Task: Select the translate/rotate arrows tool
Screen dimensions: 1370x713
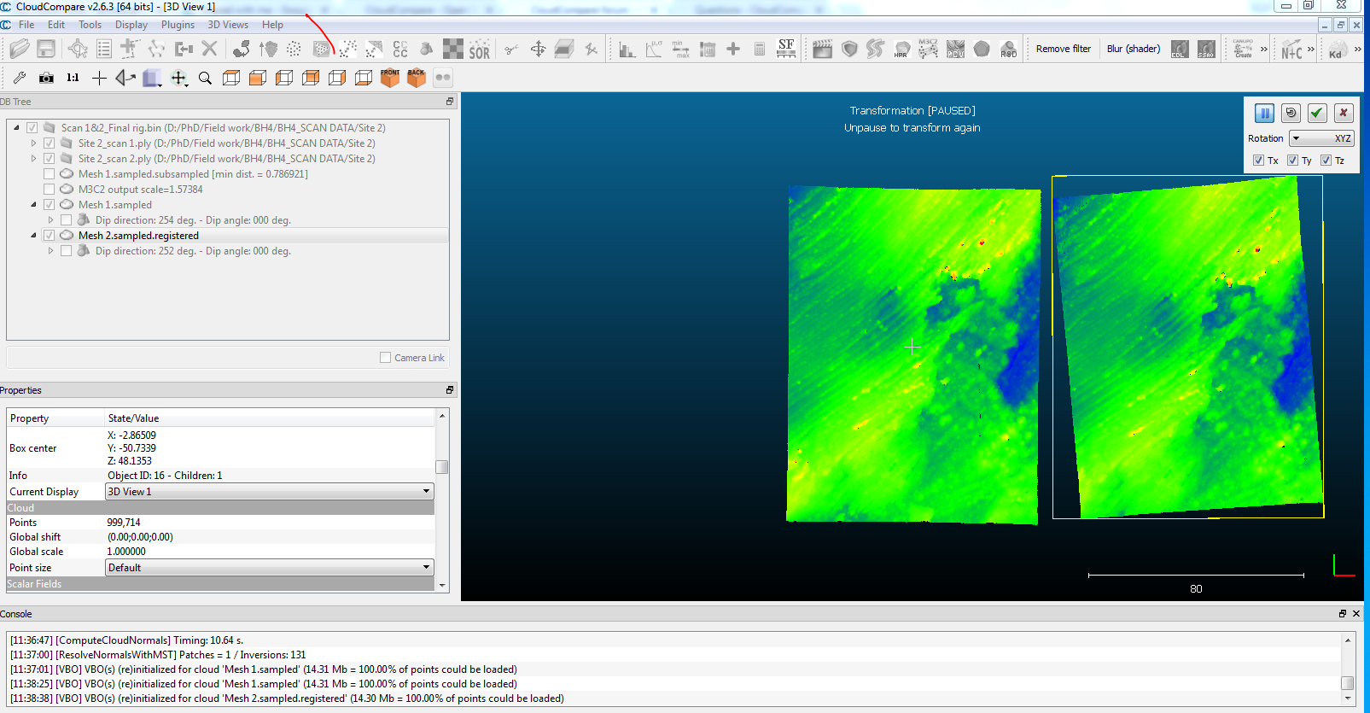Action: [x=538, y=49]
